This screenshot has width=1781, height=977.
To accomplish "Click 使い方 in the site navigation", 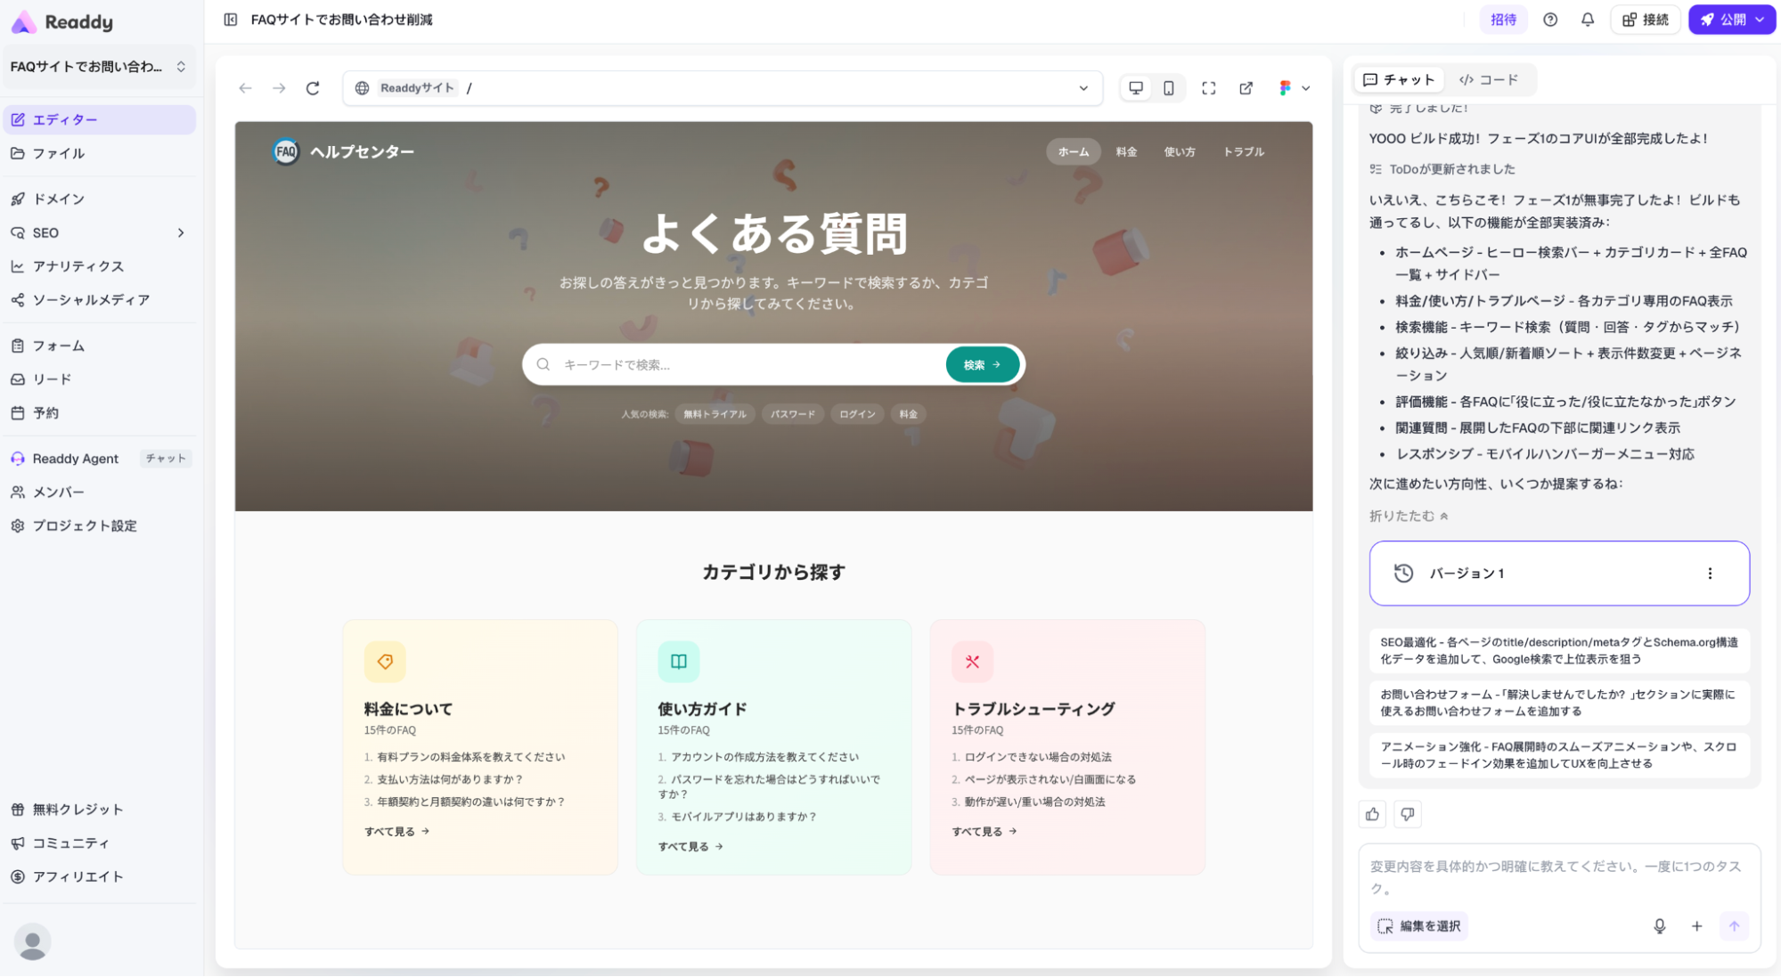I will tap(1180, 152).
